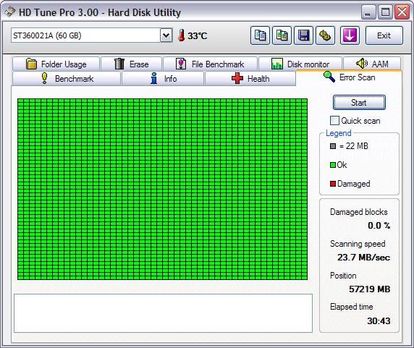The image size is (414, 348).
Task: Click the thermometer temperature indicator
Action: pyautogui.click(x=193, y=35)
